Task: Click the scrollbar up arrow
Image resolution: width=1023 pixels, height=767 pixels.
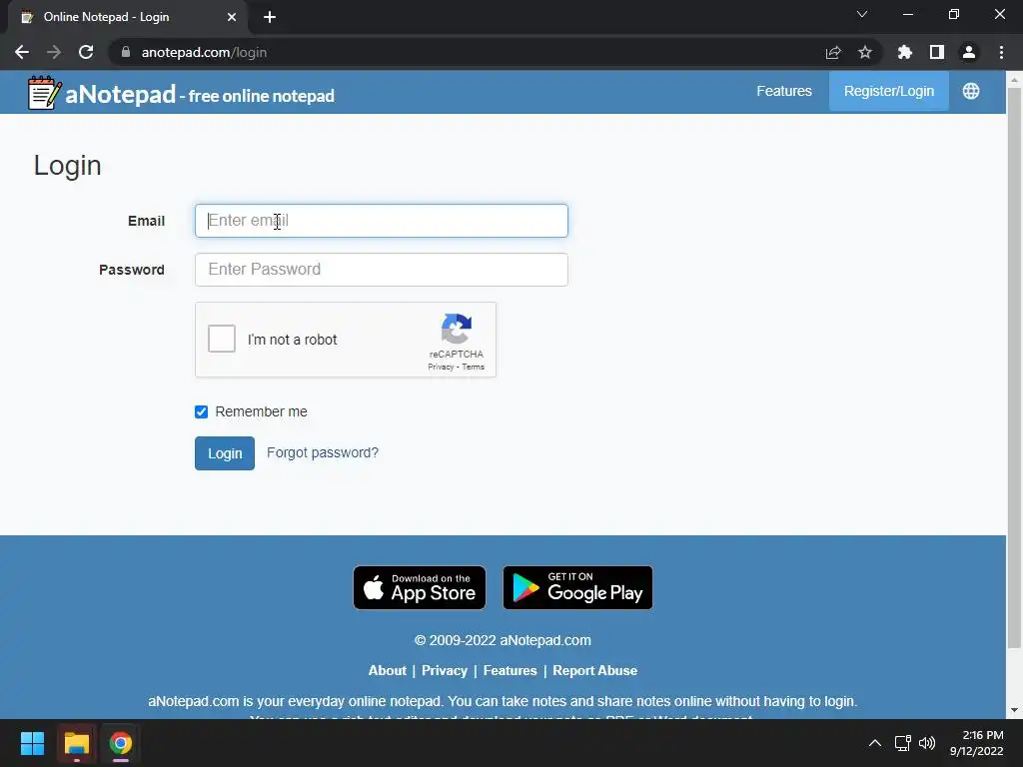Action: 1014,80
